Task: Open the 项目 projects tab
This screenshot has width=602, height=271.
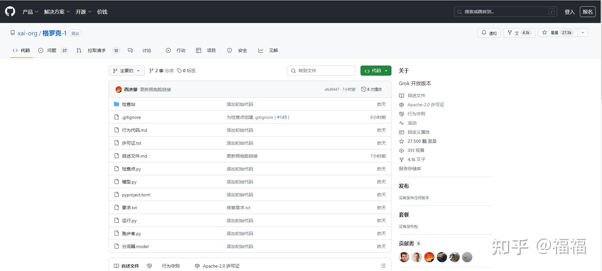Action: (206, 50)
